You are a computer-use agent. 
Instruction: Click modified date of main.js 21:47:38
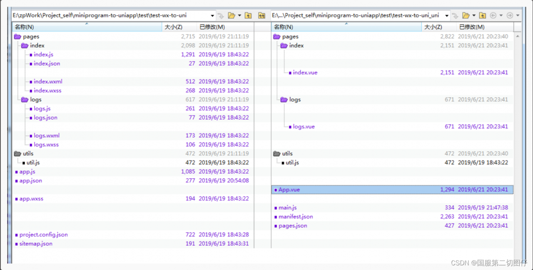[483, 208]
